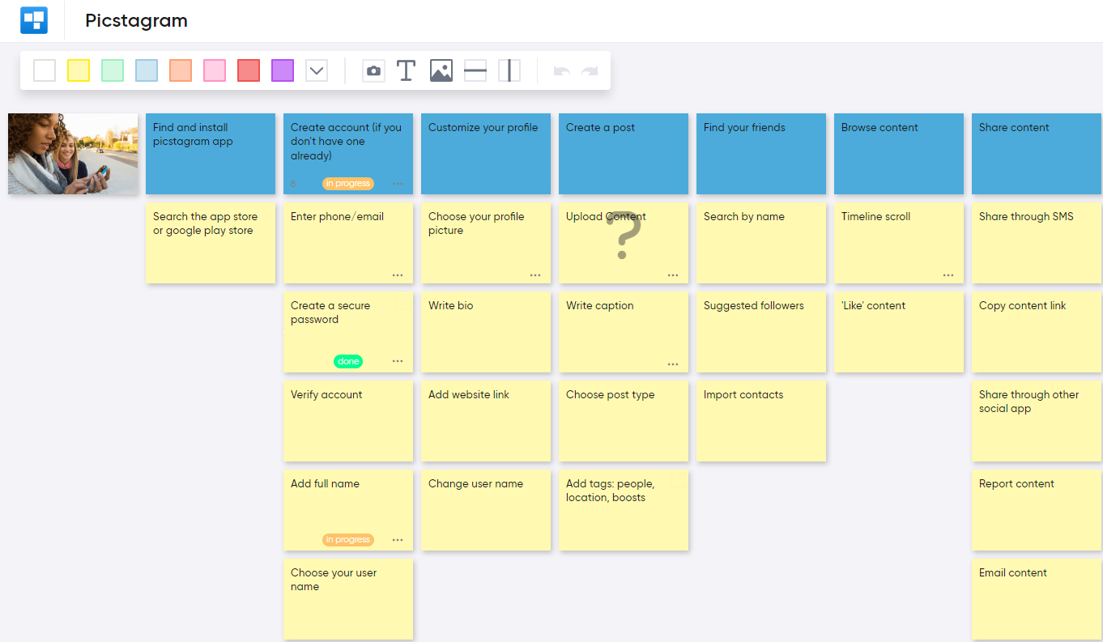Select the 'Write bio' sticky note

(486, 332)
